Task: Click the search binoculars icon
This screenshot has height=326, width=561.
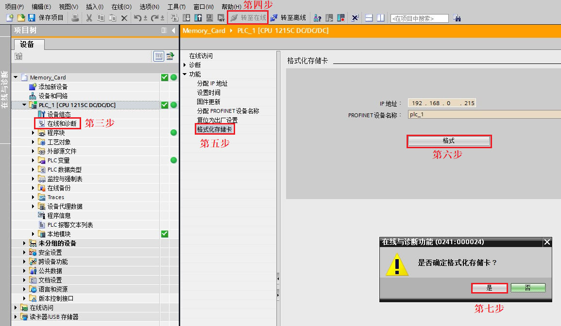Action: 457,18
